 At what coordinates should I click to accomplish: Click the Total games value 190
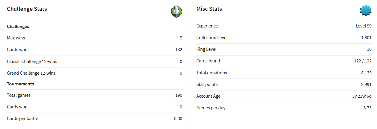[x=179, y=95]
